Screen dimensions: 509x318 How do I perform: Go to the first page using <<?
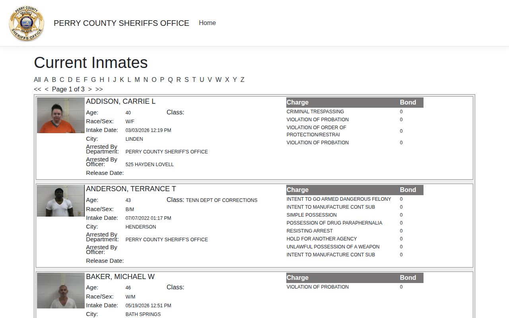(37, 89)
